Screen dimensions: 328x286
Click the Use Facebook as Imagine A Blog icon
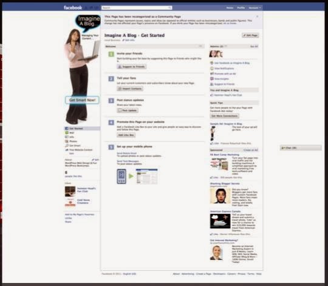[212, 63]
